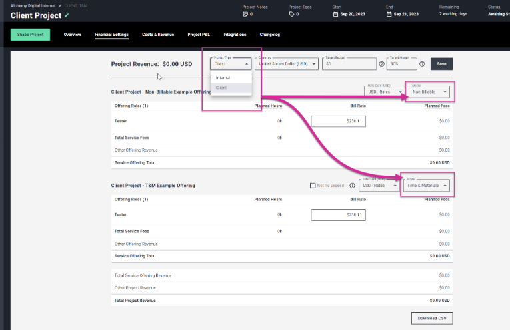The height and width of the screenshot is (330, 510).
Task: Edit Tester bill rate in Non-Billable offering
Action: pyautogui.click(x=338, y=121)
